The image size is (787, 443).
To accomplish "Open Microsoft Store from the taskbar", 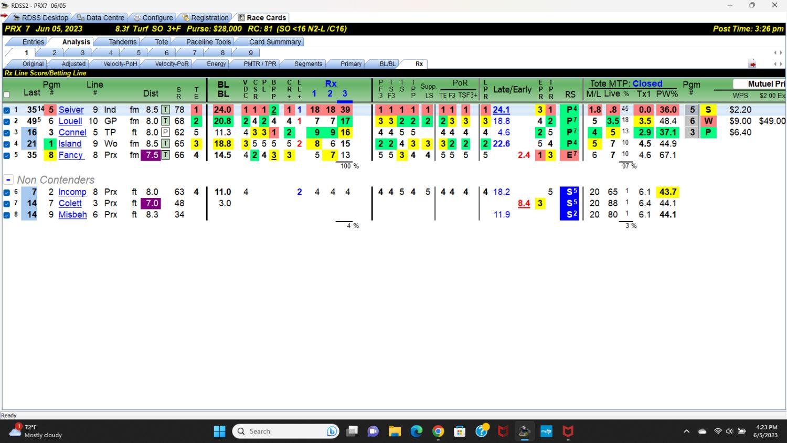I will pyautogui.click(x=460, y=431).
